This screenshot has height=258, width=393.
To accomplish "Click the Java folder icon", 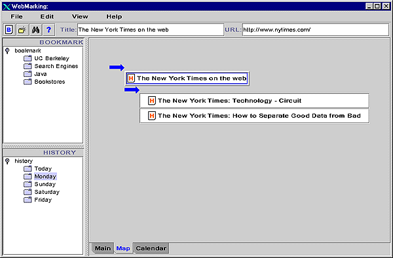I will 28,74.
